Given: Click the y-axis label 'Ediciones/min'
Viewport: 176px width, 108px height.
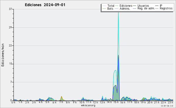Looking at the screenshot, I should click(3, 55).
